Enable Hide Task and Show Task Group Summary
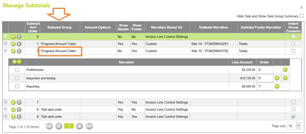Screen dimensions: 306x134 302,16
